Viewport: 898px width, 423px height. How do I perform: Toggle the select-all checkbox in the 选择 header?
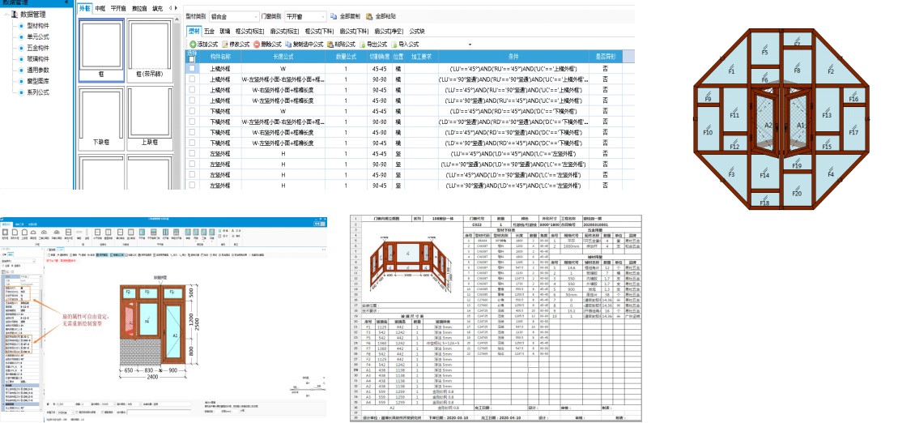pos(192,59)
